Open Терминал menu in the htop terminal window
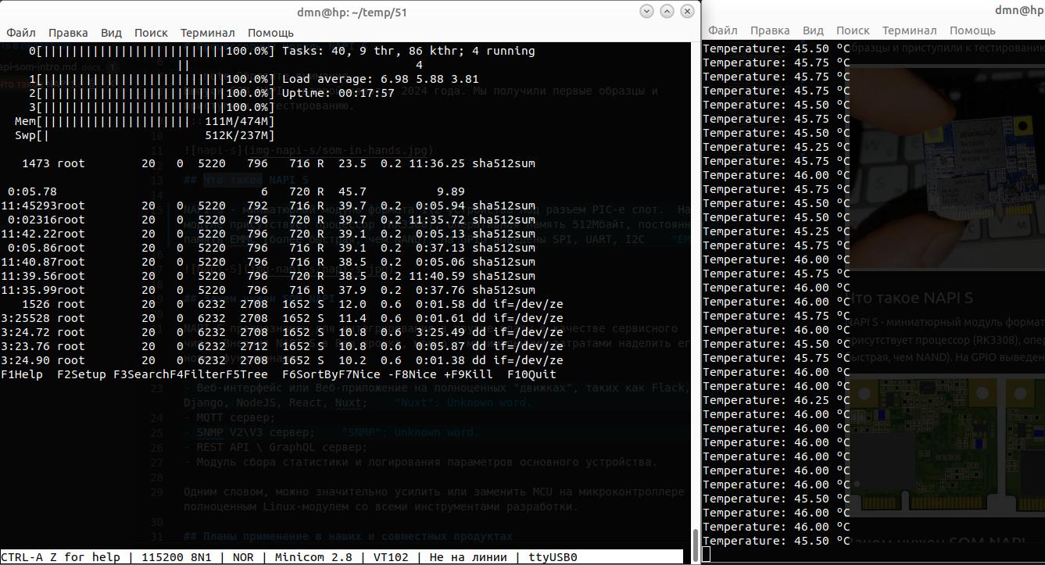The height and width of the screenshot is (565, 1045). click(207, 33)
